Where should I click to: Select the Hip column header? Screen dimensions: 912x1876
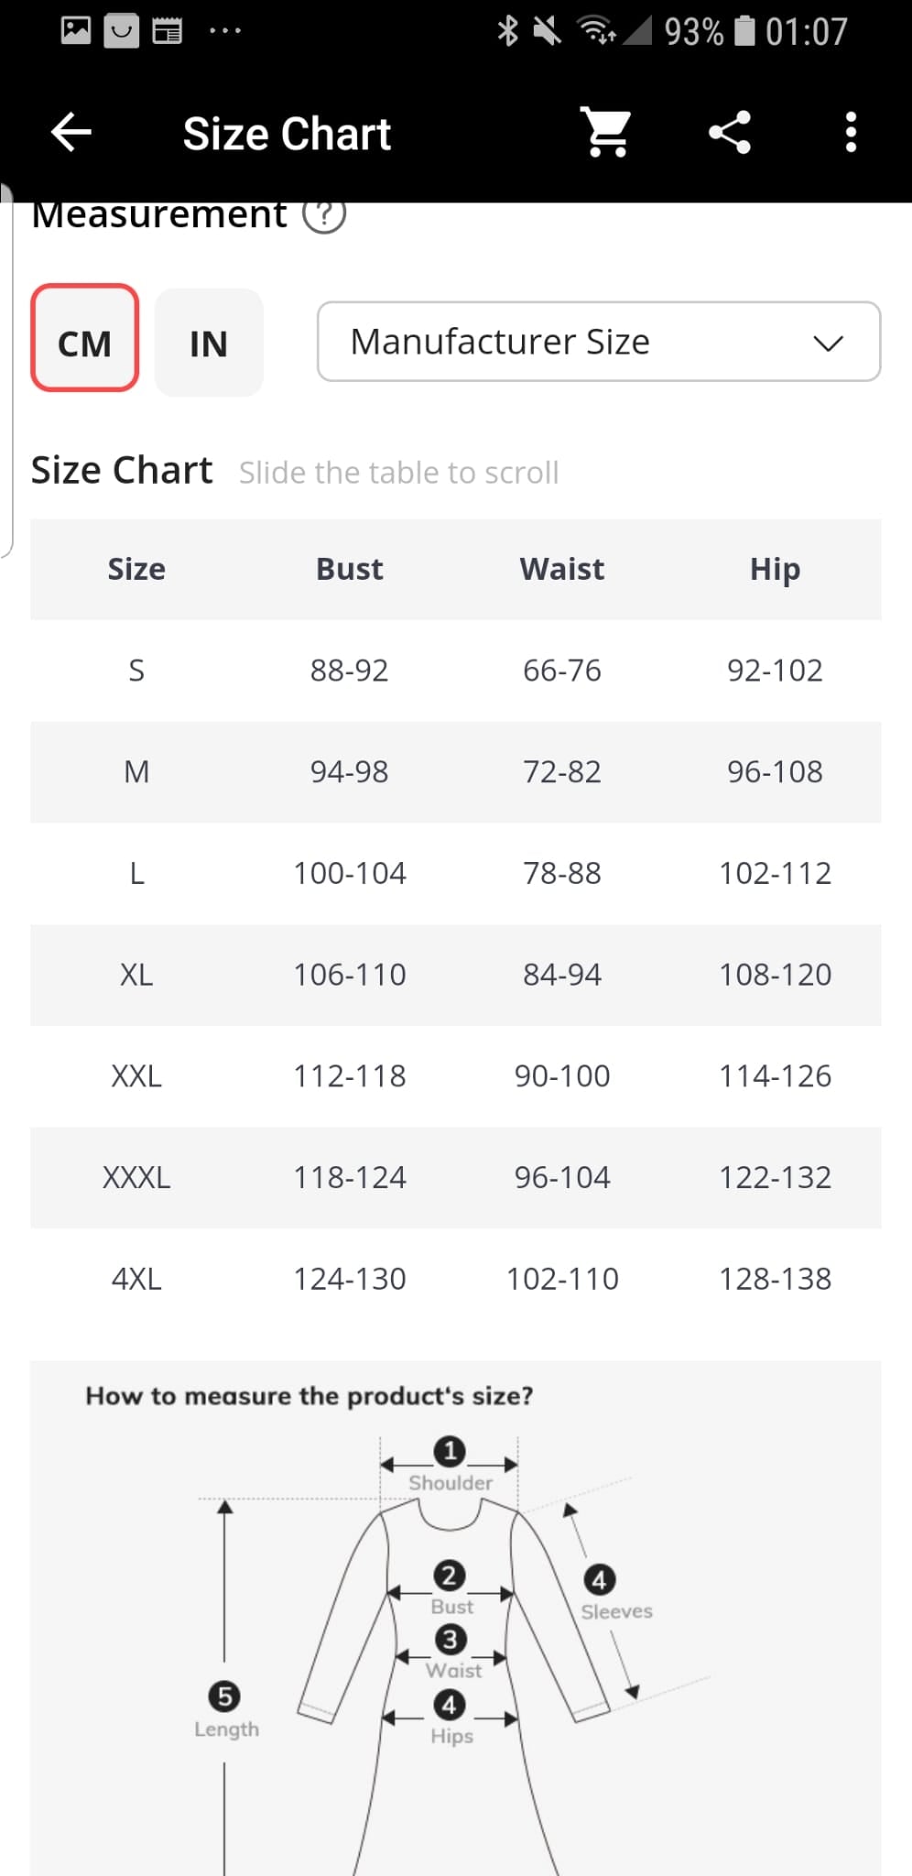(775, 569)
